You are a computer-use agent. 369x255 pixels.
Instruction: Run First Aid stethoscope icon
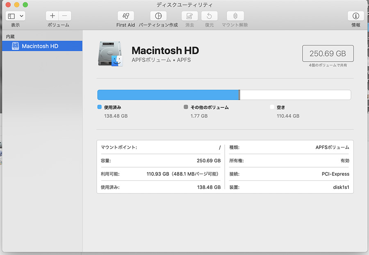point(126,16)
